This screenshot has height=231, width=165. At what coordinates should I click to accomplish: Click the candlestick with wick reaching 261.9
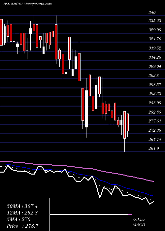[125, 132]
